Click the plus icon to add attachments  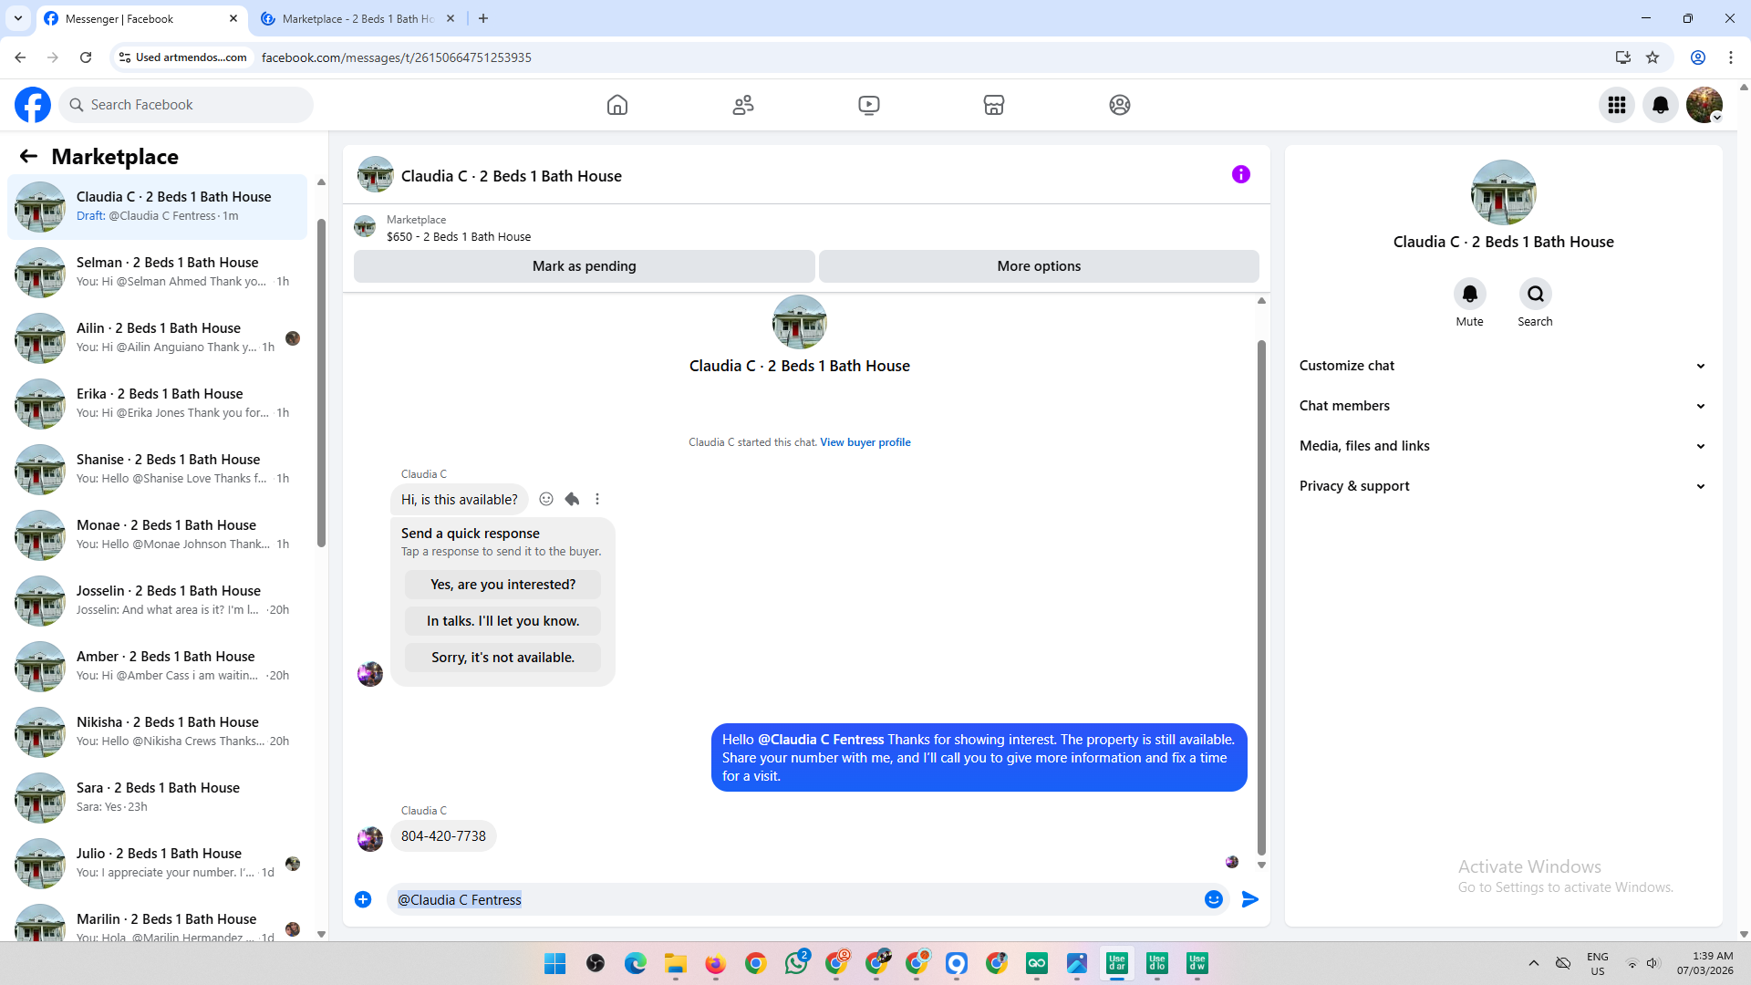tap(363, 899)
